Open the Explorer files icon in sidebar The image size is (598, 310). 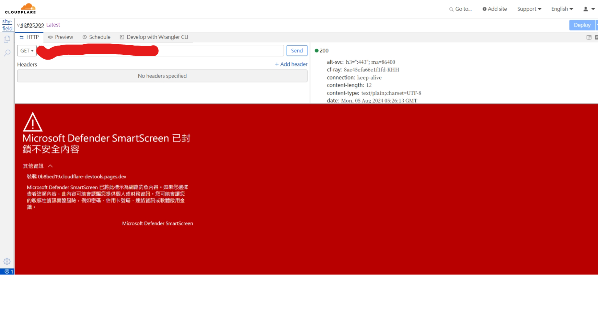(7, 39)
